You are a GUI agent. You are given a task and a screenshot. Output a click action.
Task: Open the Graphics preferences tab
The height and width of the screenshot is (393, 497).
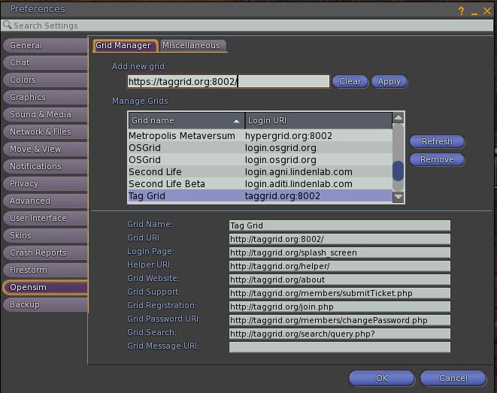click(45, 97)
